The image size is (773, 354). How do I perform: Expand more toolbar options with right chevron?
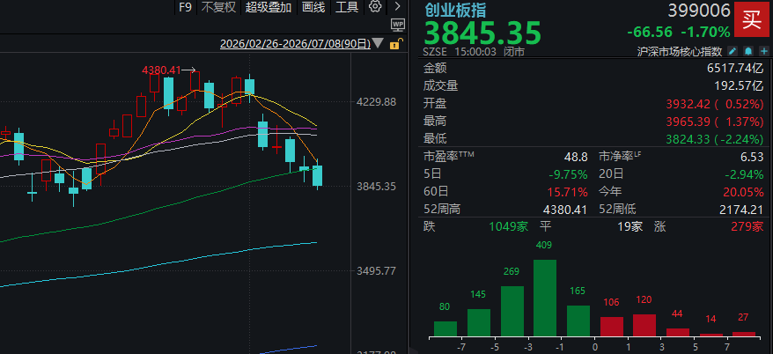(x=397, y=7)
